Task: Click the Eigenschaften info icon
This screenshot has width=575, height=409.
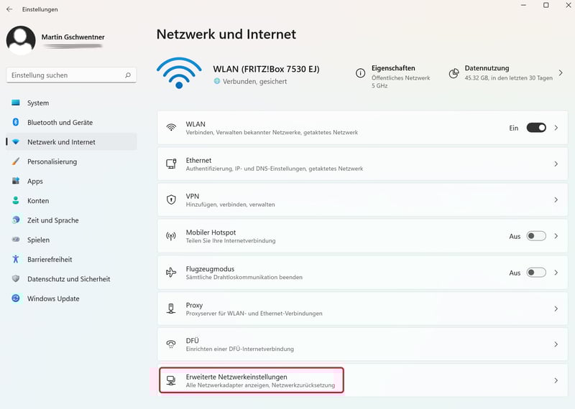Action: point(360,73)
